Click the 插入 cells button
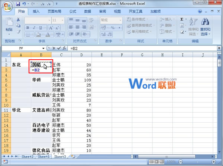Screen dimensions: 223x166 167,19
